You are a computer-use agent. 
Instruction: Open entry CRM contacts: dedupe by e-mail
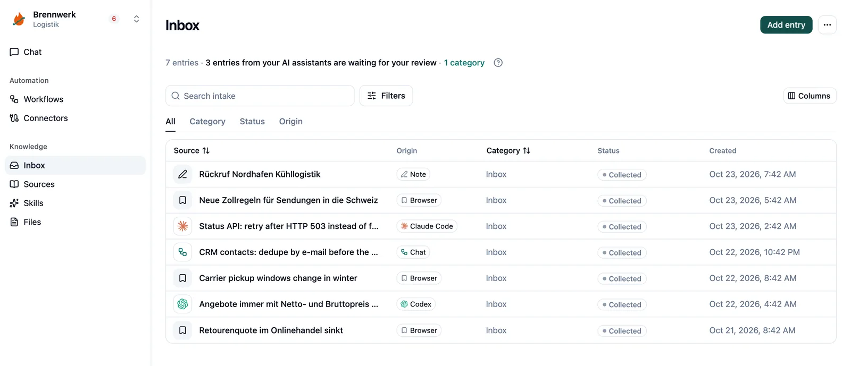click(288, 252)
